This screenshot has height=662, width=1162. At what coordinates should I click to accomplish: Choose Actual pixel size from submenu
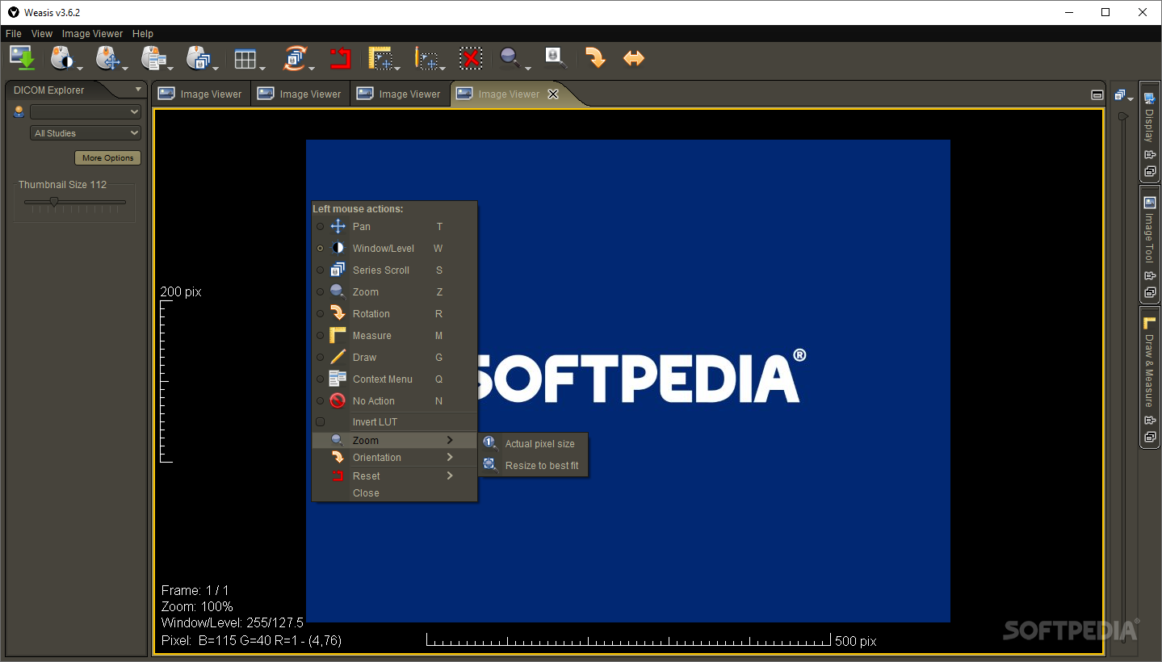(x=533, y=444)
